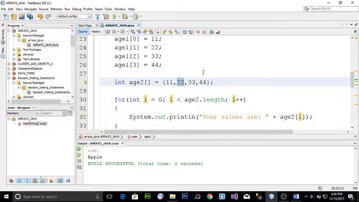
Task: Open the Debug Project dropdown arrow
Action: click(x=130, y=16)
